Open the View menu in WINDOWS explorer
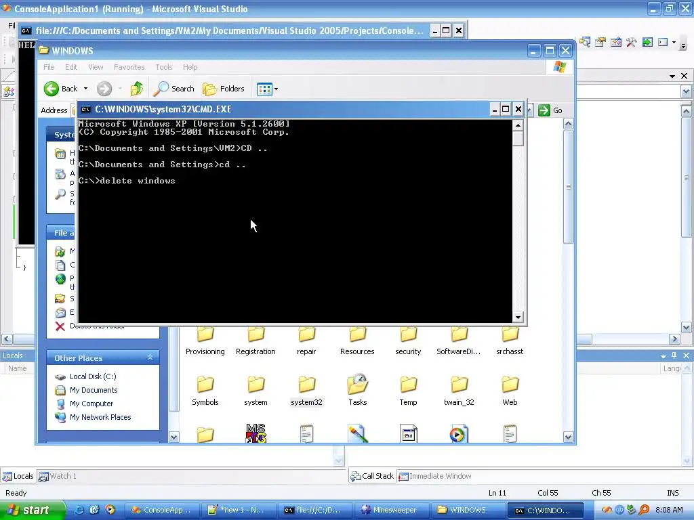The image size is (694, 520). [x=96, y=67]
